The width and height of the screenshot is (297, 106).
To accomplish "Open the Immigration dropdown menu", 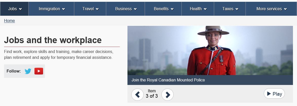I will 51,9.
